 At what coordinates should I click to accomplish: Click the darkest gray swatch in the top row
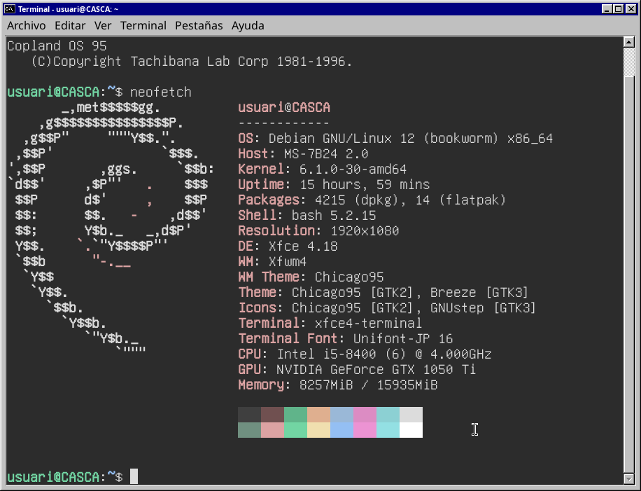(x=249, y=415)
